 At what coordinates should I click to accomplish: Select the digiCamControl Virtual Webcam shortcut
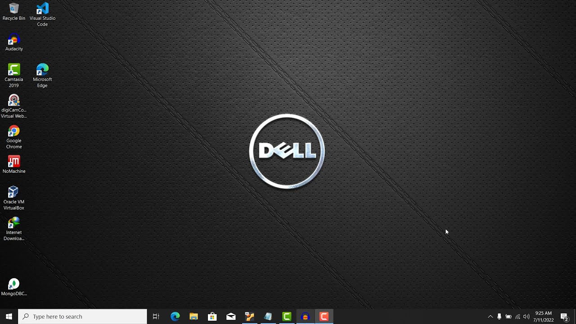(x=14, y=106)
